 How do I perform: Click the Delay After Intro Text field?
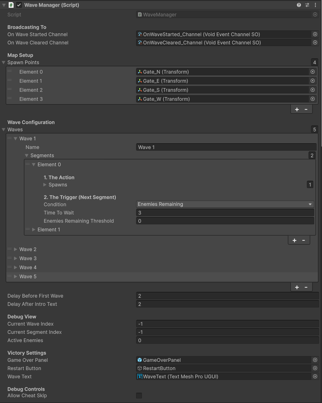(x=228, y=304)
